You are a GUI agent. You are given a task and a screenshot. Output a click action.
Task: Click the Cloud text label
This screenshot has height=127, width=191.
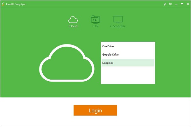(73, 26)
